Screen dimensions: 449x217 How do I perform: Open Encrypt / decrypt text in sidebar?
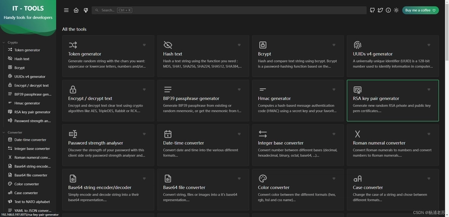[x=31, y=85]
